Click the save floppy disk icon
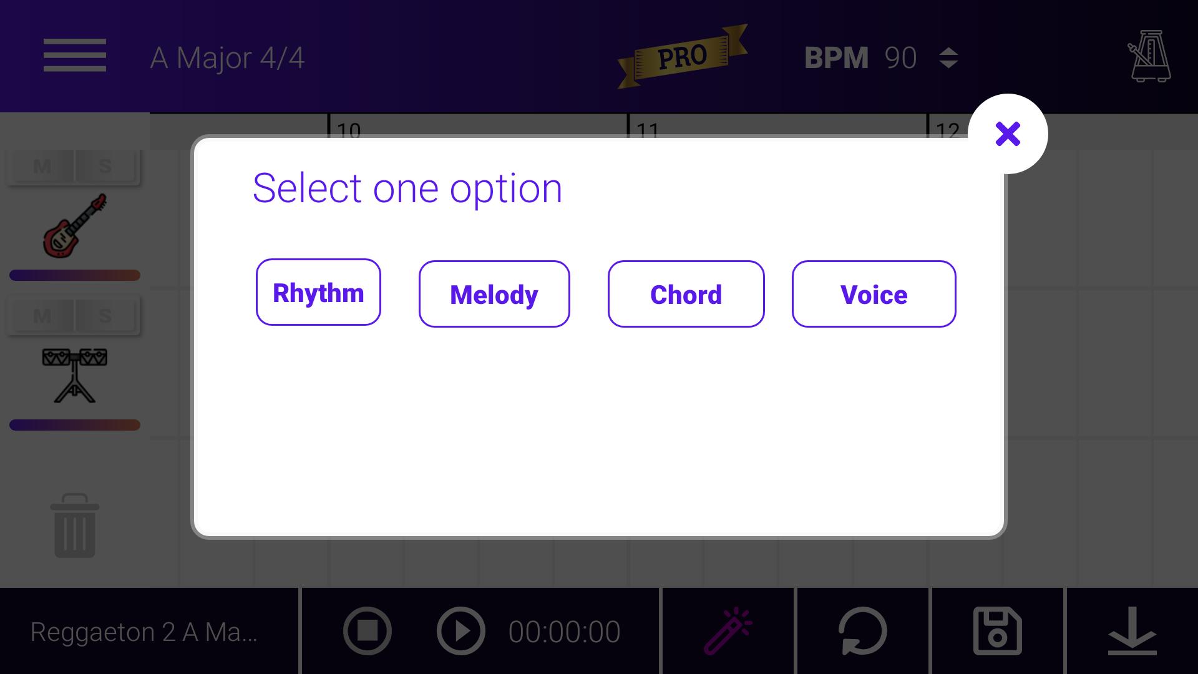1198x674 pixels. (x=997, y=631)
